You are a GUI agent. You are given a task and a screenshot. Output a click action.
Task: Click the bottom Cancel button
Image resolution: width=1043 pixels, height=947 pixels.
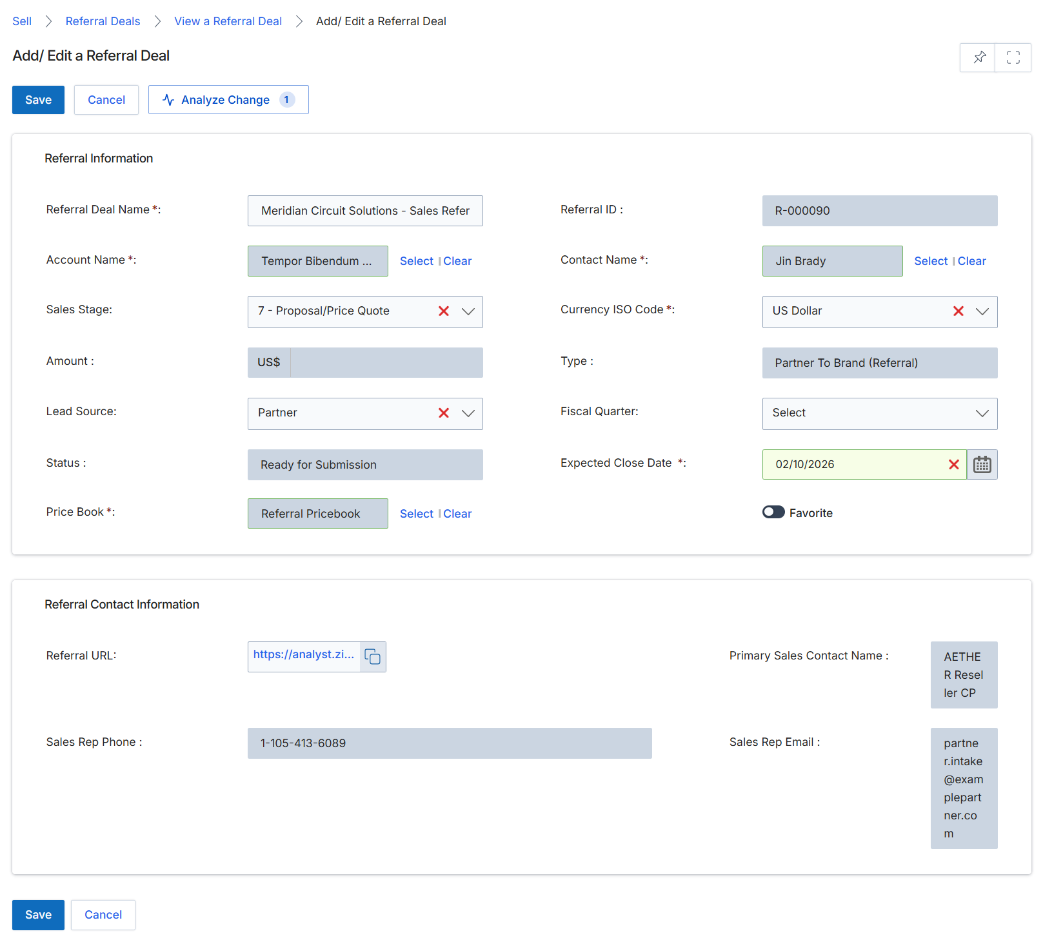(x=103, y=915)
